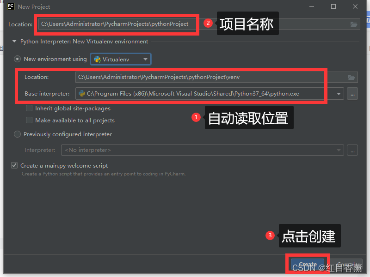
Task: Browse folder icon for project Location
Action: (x=353, y=24)
